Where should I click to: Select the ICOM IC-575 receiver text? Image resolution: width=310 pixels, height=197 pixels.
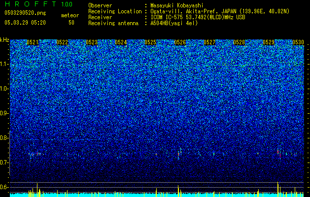tap(198, 17)
